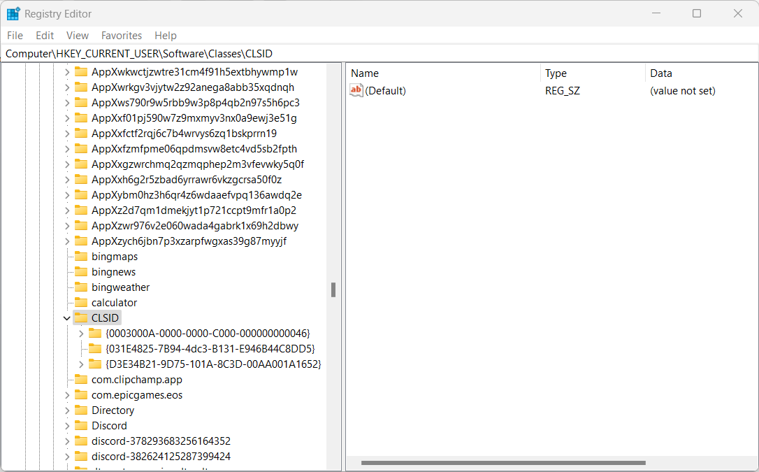Click the Type column header
Viewport: 759px width, 472px height.
click(593, 73)
